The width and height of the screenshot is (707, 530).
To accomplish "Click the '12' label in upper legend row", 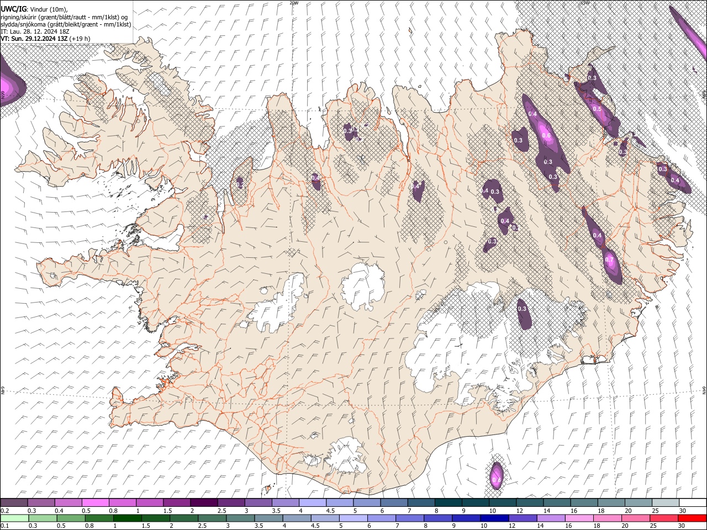I will click(x=520, y=511).
